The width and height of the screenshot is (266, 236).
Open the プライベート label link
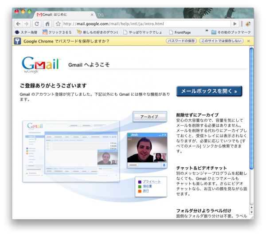click(152, 182)
